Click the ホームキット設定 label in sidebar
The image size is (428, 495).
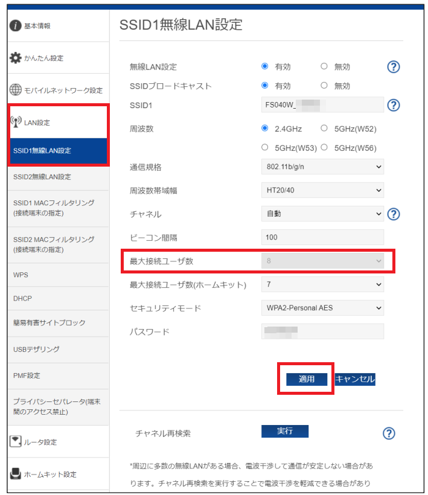coord(51,474)
